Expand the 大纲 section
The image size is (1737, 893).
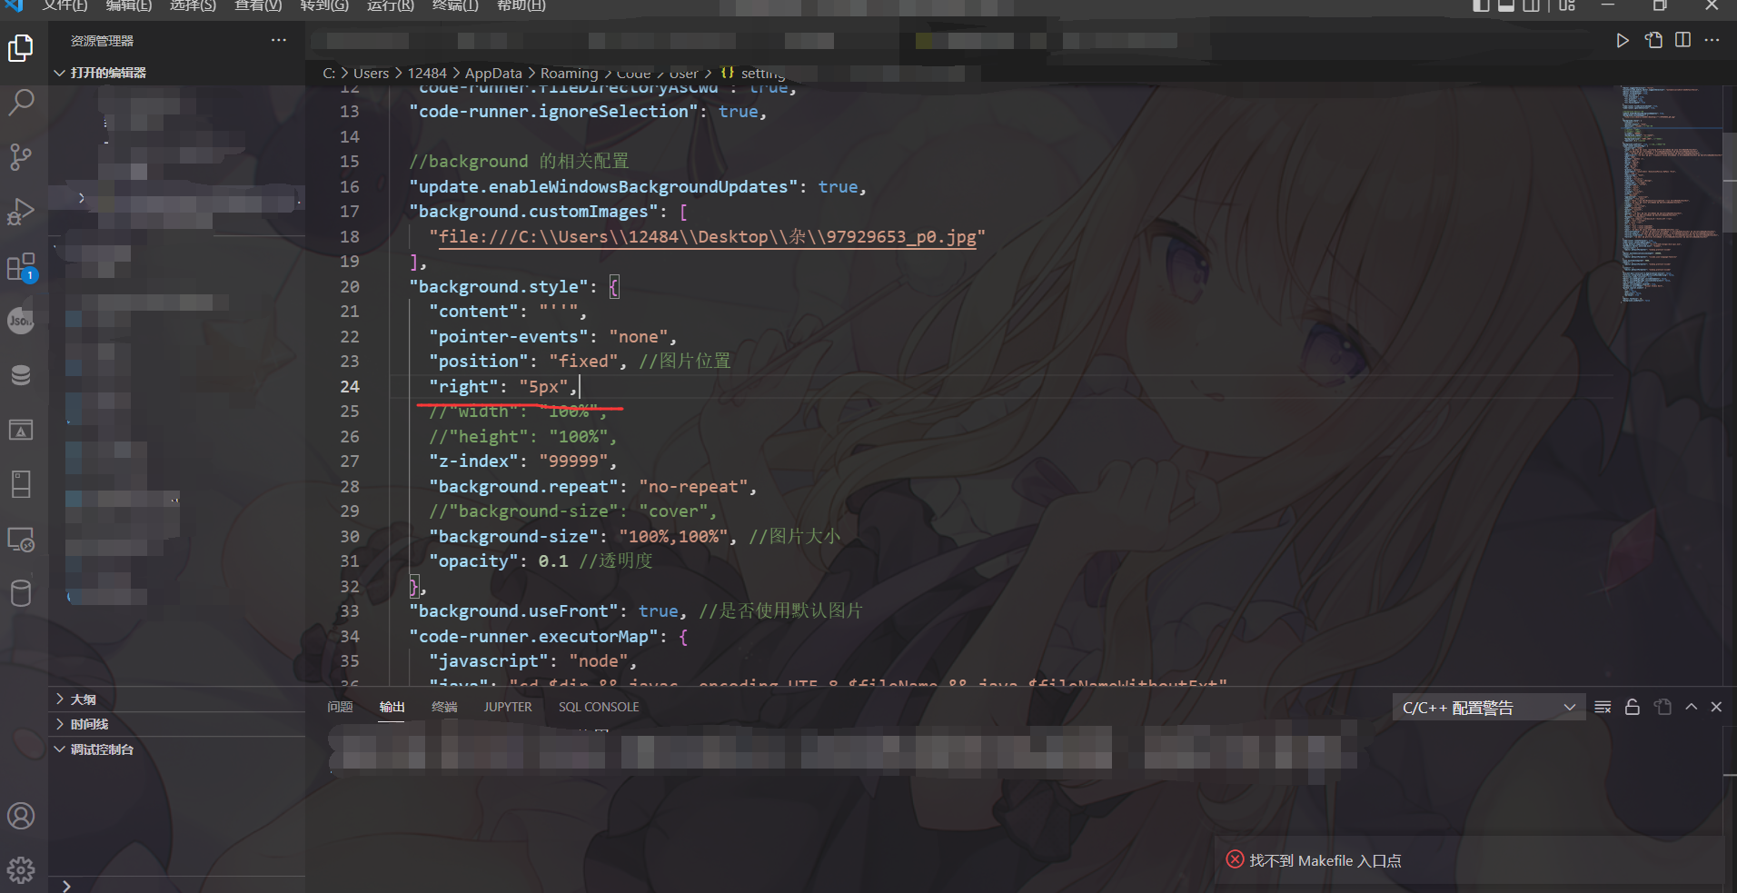click(x=59, y=700)
